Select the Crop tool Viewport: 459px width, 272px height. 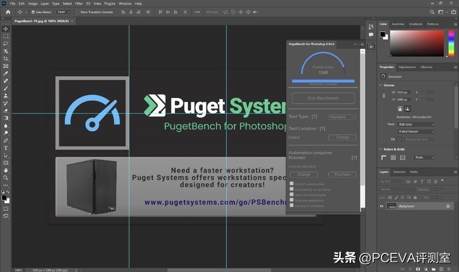pyautogui.click(x=6, y=59)
